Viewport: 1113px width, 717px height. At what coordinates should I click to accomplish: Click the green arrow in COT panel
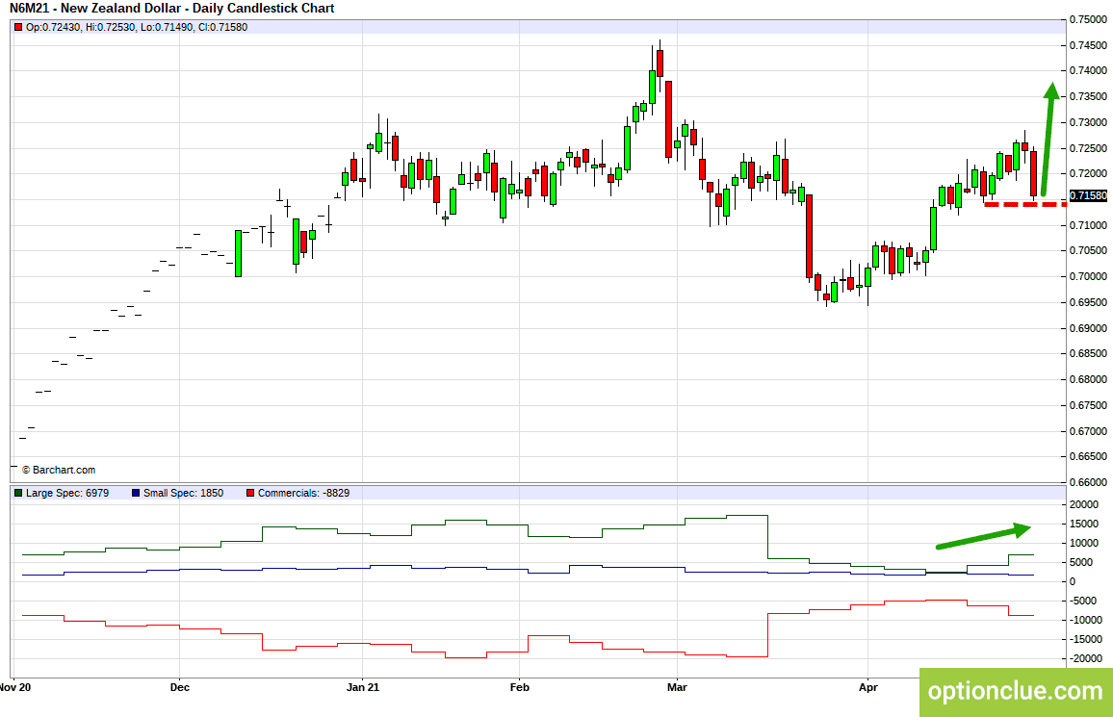pos(984,535)
